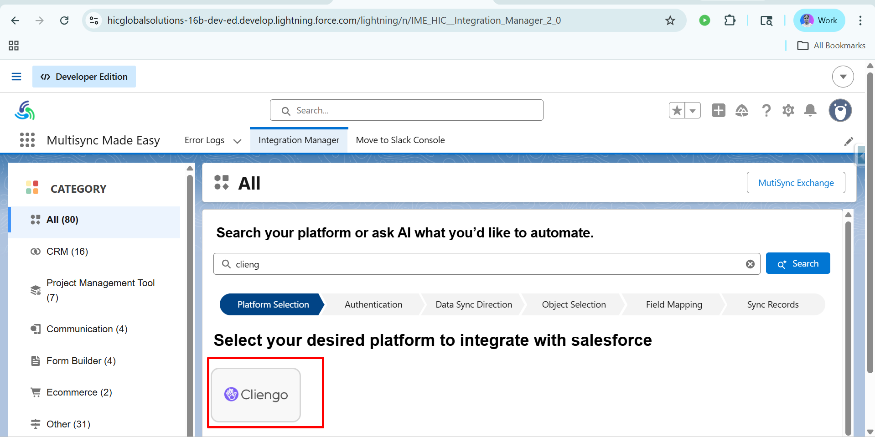Select the Cliengo platform card
875x437 pixels.
[x=256, y=395]
